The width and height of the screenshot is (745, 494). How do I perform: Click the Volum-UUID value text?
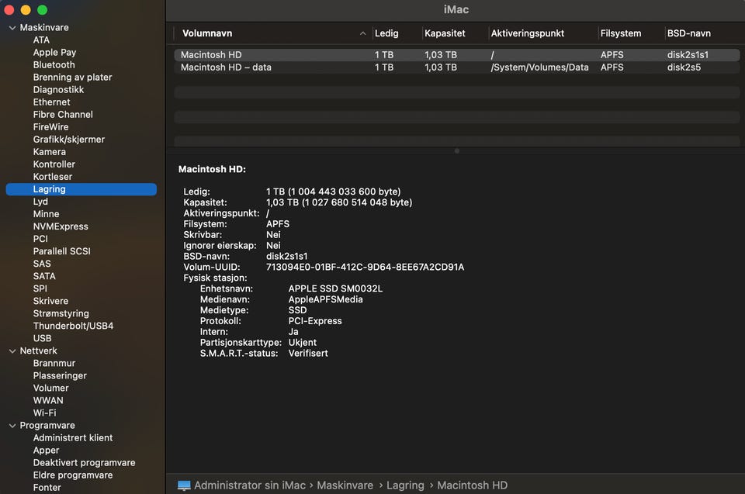(x=365, y=267)
